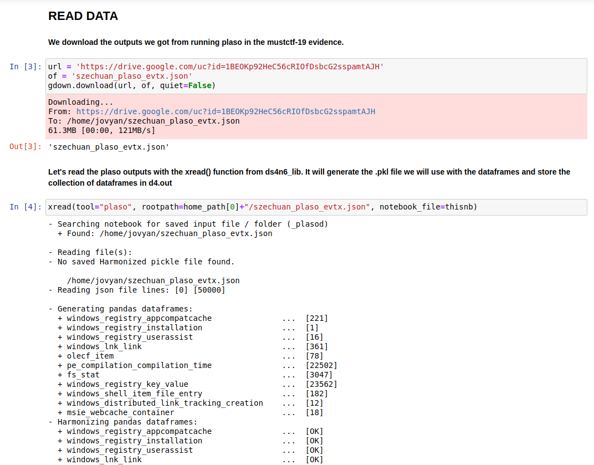This screenshot has width=594, height=465.
Task: Click inside code cell In [3]
Action: (x=316, y=76)
